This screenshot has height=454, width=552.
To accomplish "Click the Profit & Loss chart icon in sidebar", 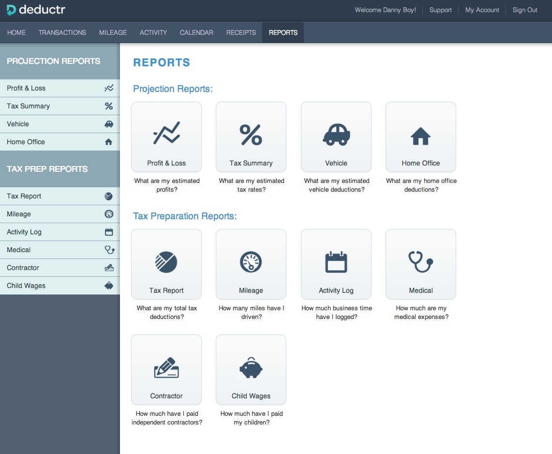I will point(109,88).
